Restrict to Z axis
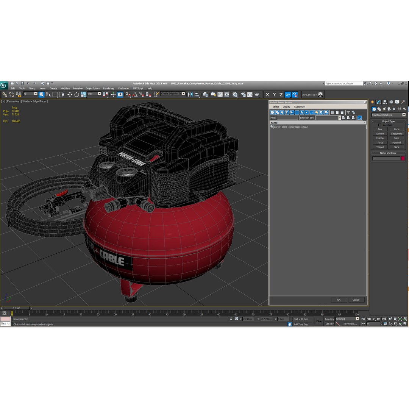Viewport: 409px width, 409px height. click(x=281, y=95)
